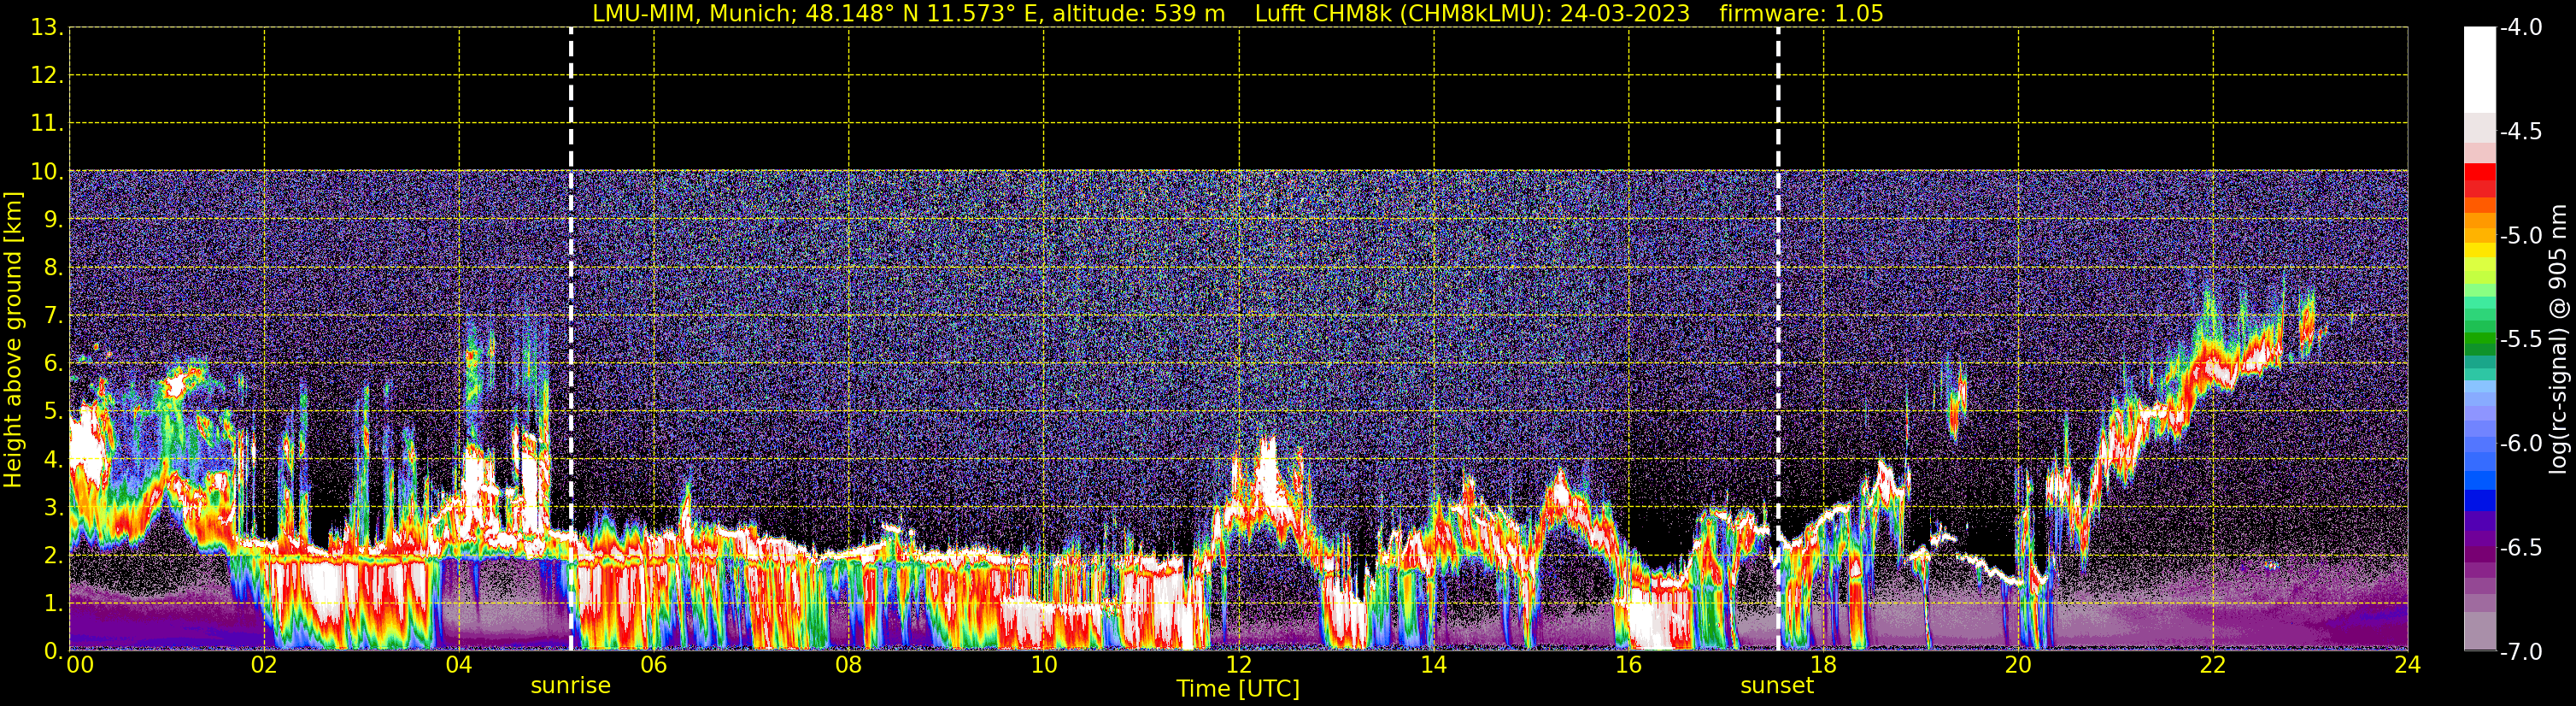
Task: Pick the white top section of colorbar
Action: pos(2479,70)
